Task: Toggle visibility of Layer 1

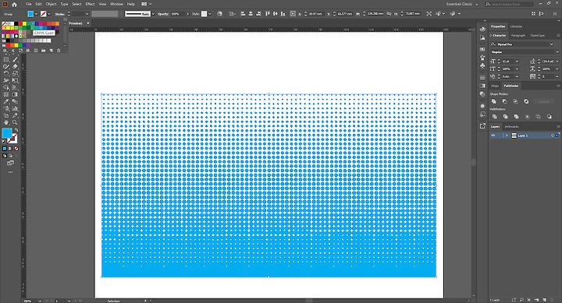Action: click(x=493, y=136)
